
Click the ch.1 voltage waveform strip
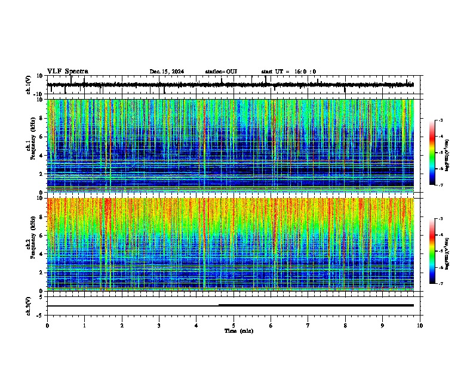234,85
